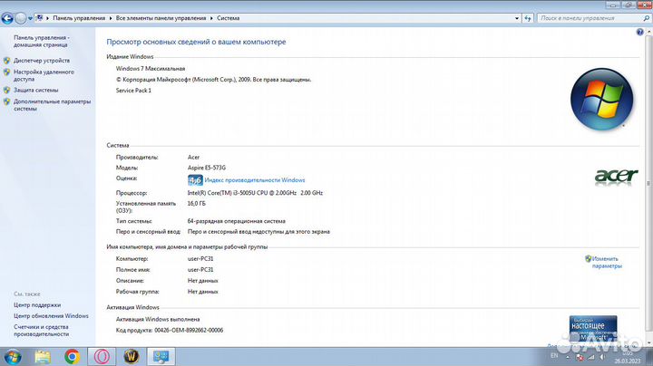Open 'Центр обновления Windows' link
The width and height of the screenshot is (653, 366).
[x=51, y=315]
